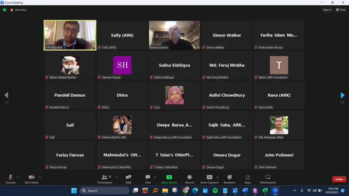Open video options arrow beside Start Video
The image size is (349, 196).
40,177
